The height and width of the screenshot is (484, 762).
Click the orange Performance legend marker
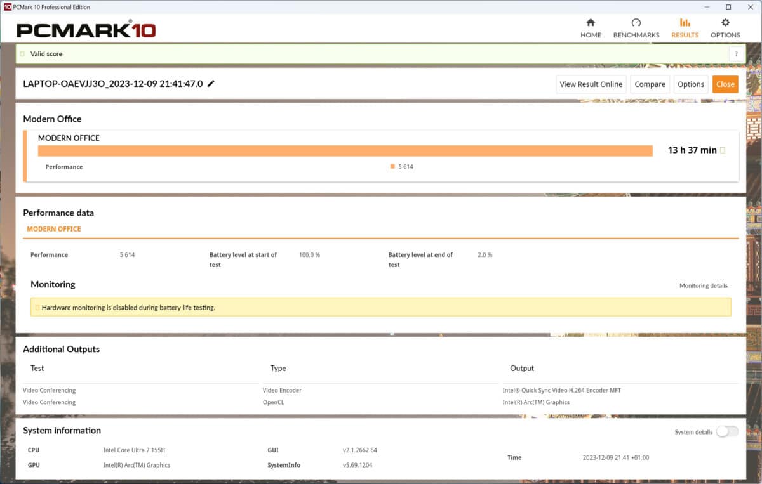392,167
